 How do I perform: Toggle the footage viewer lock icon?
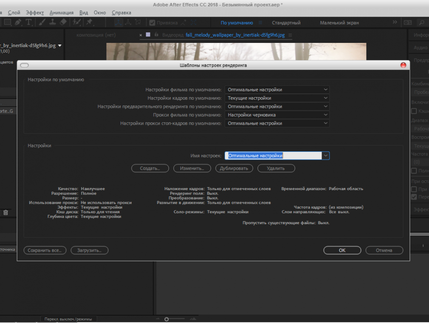[x=156, y=34]
